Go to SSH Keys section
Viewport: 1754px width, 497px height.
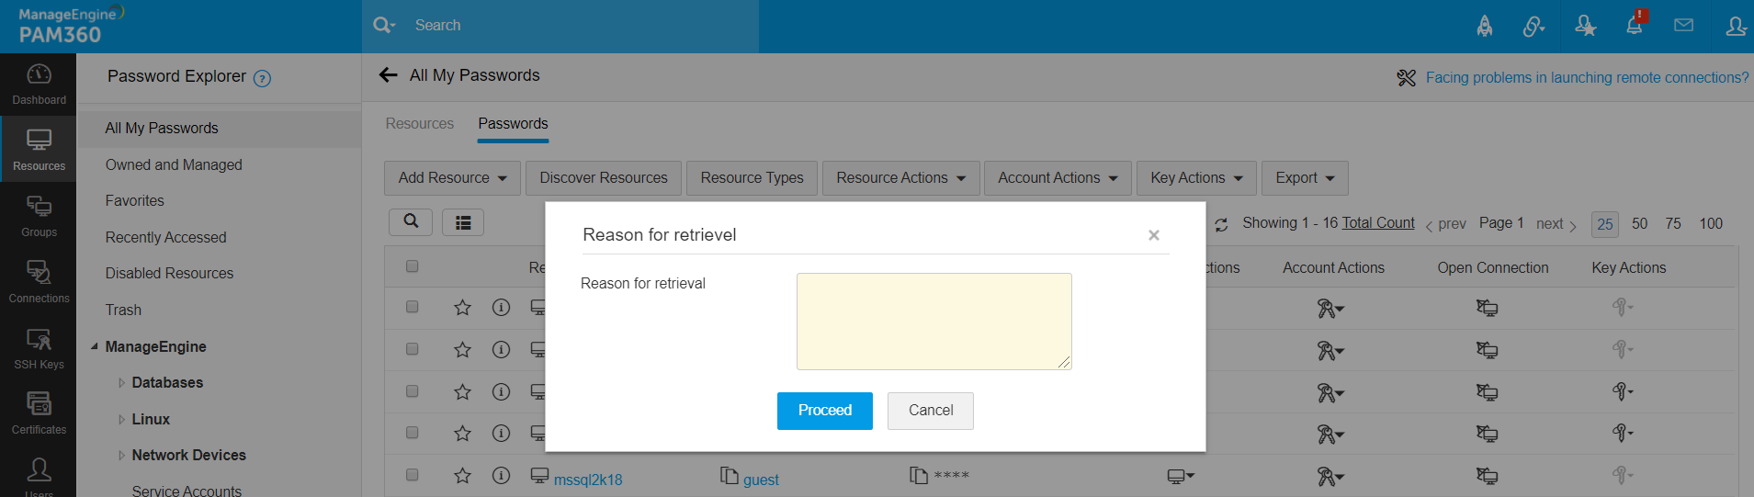pyautogui.click(x=39, y=348)
